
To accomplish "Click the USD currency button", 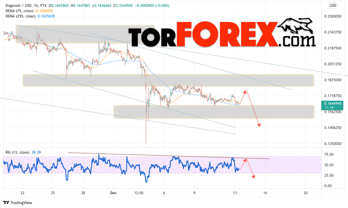I will point(333,6).
